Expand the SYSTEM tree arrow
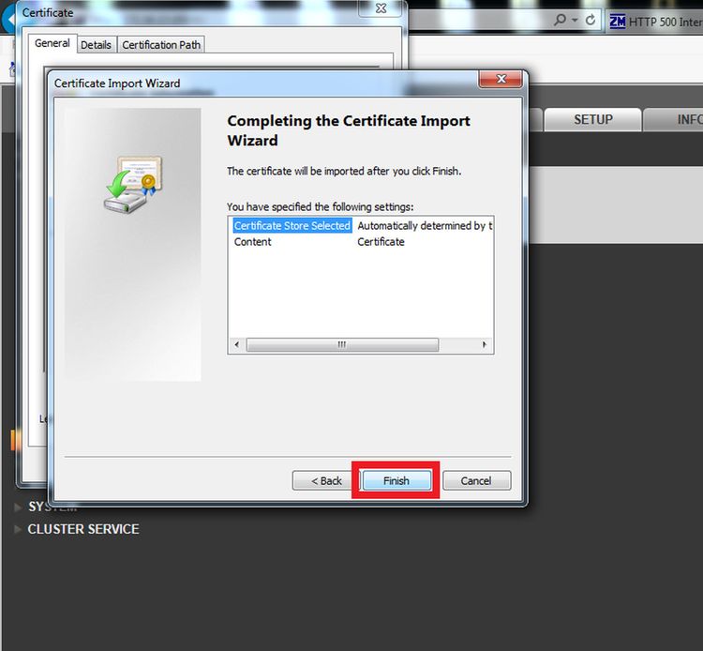This screenshot has width=703, height=651. click(18, 507)
